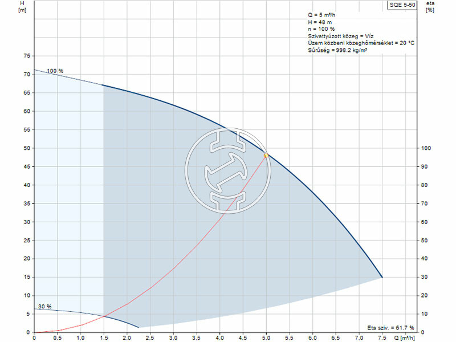The image size is (456, 342).
Task: Select the 100 % performance curve label
Action: click(x=54, y=70)
